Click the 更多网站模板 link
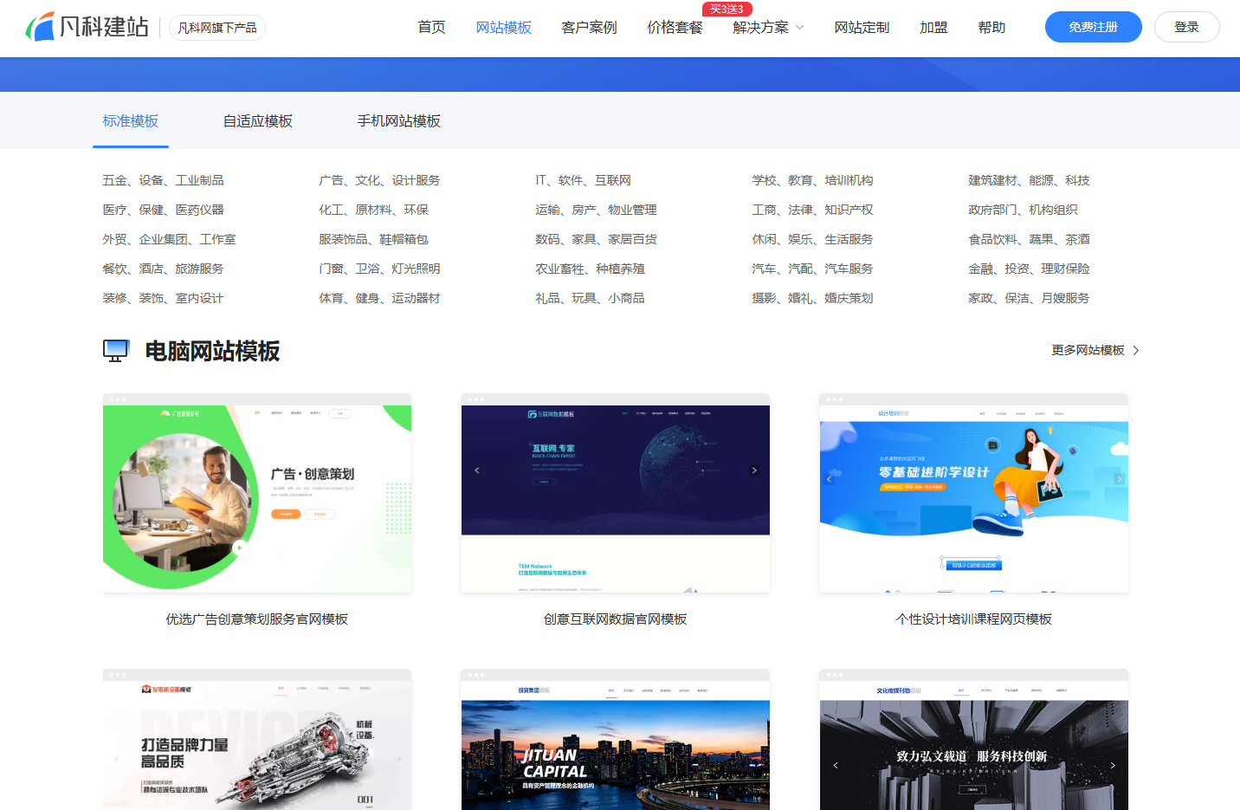The image size is (1240, 810). 1095,350
